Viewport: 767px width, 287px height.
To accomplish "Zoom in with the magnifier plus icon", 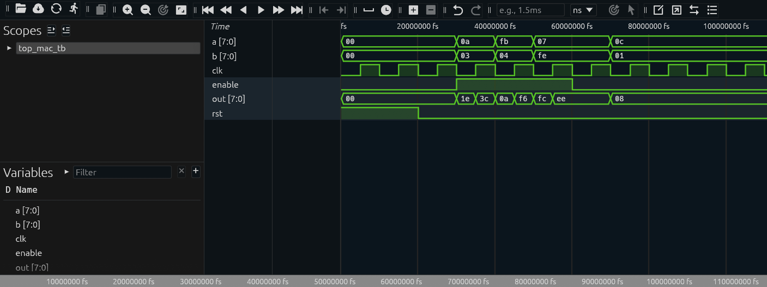I will pyautogui.click(x=128, y=10).
